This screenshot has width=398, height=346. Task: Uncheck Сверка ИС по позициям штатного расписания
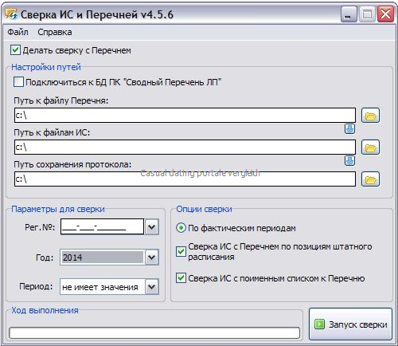coord(181,251)
